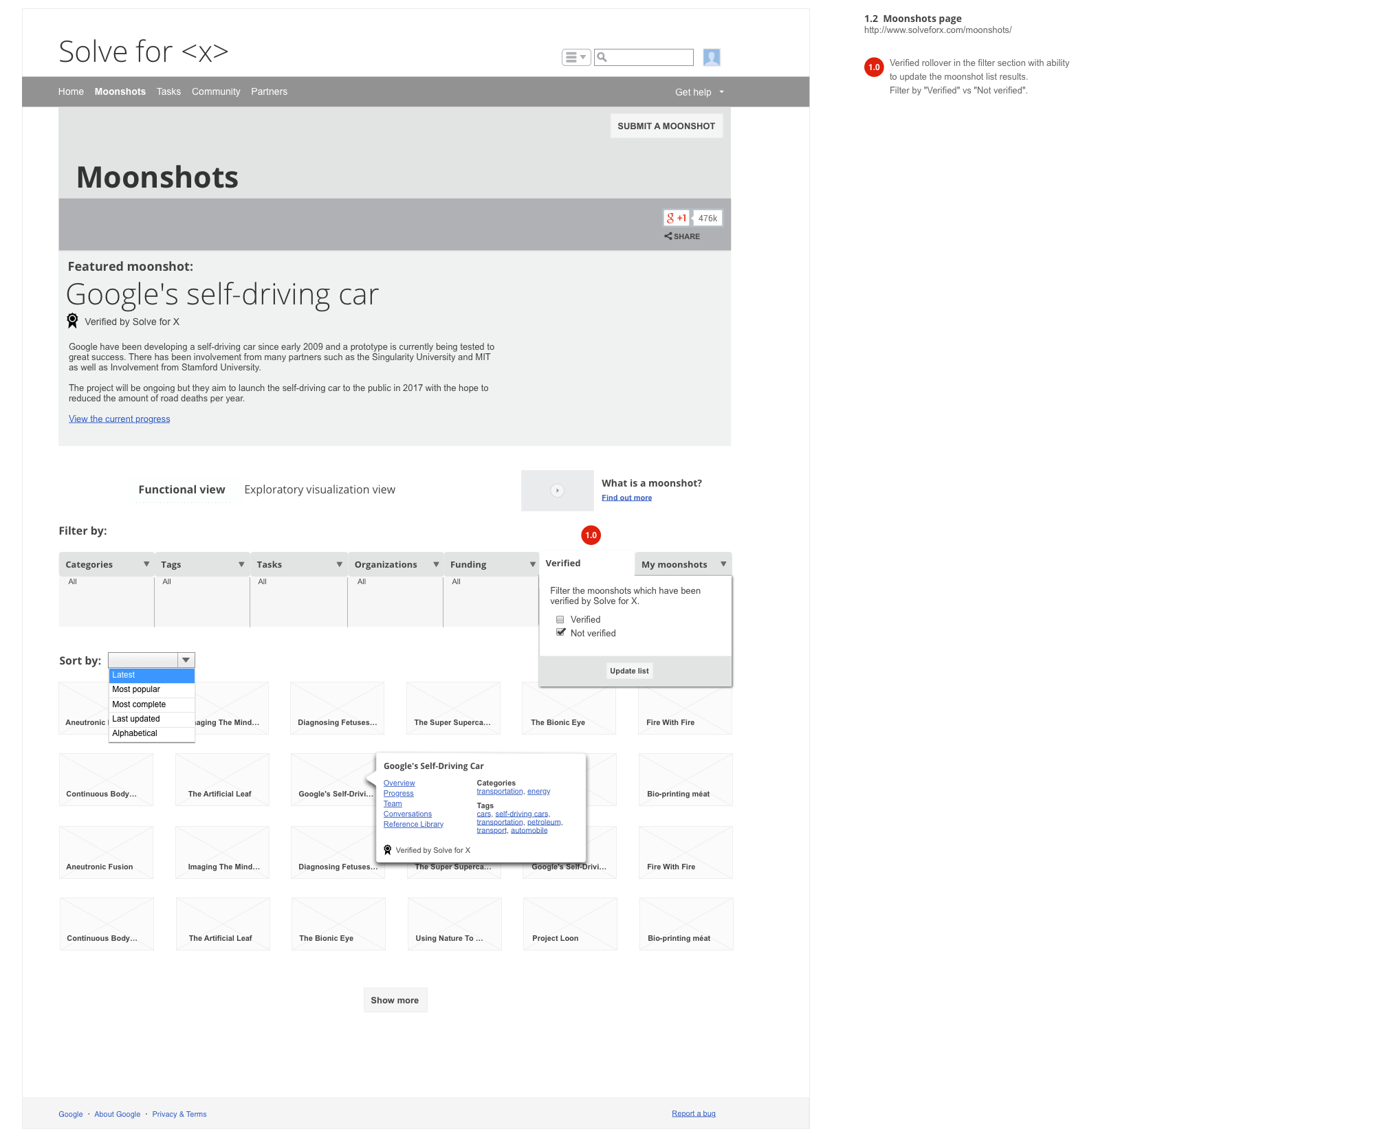Screen dimensions: 1382x1136
Task: Play the What is a moonshot video
Action: tap(557, 491)
